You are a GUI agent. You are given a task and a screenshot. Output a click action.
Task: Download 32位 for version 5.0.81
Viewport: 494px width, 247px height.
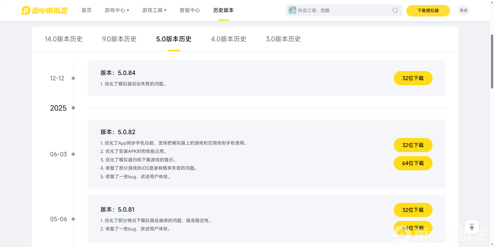click(413, 210)
